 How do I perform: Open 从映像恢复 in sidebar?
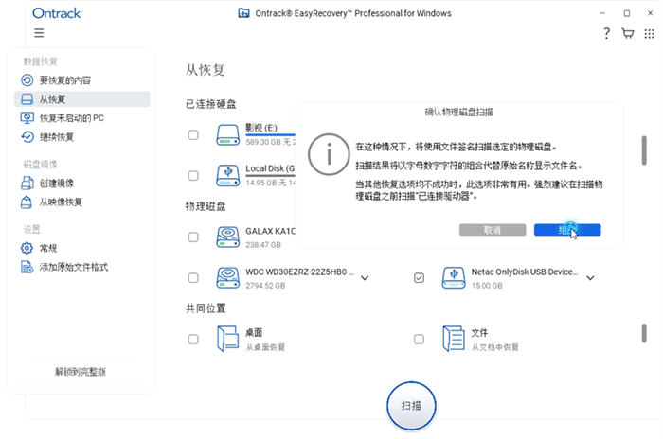[81, 202]
